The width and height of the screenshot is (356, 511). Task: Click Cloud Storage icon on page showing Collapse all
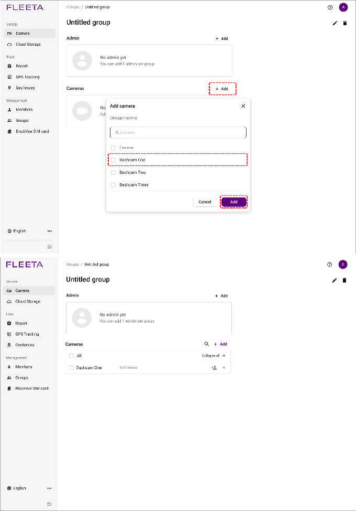10,302
